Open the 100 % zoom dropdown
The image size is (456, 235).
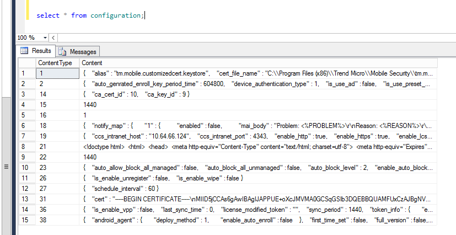point(45,38)
